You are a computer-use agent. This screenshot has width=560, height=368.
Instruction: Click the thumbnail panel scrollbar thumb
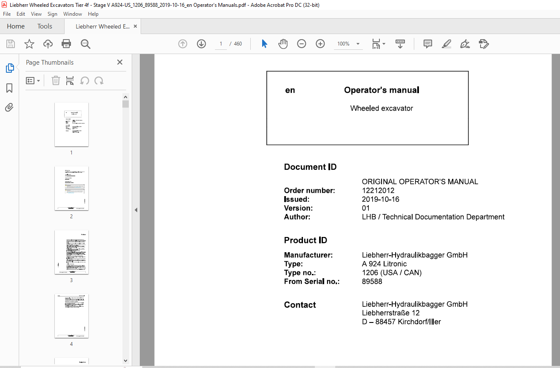point(125,104)
